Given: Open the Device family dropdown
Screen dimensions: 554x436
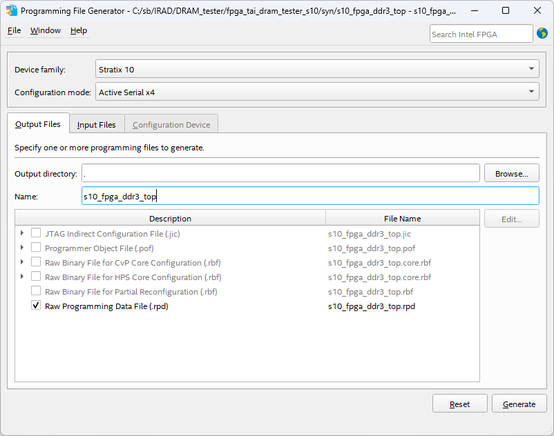Looking at the screenshot, I should 530,68.
